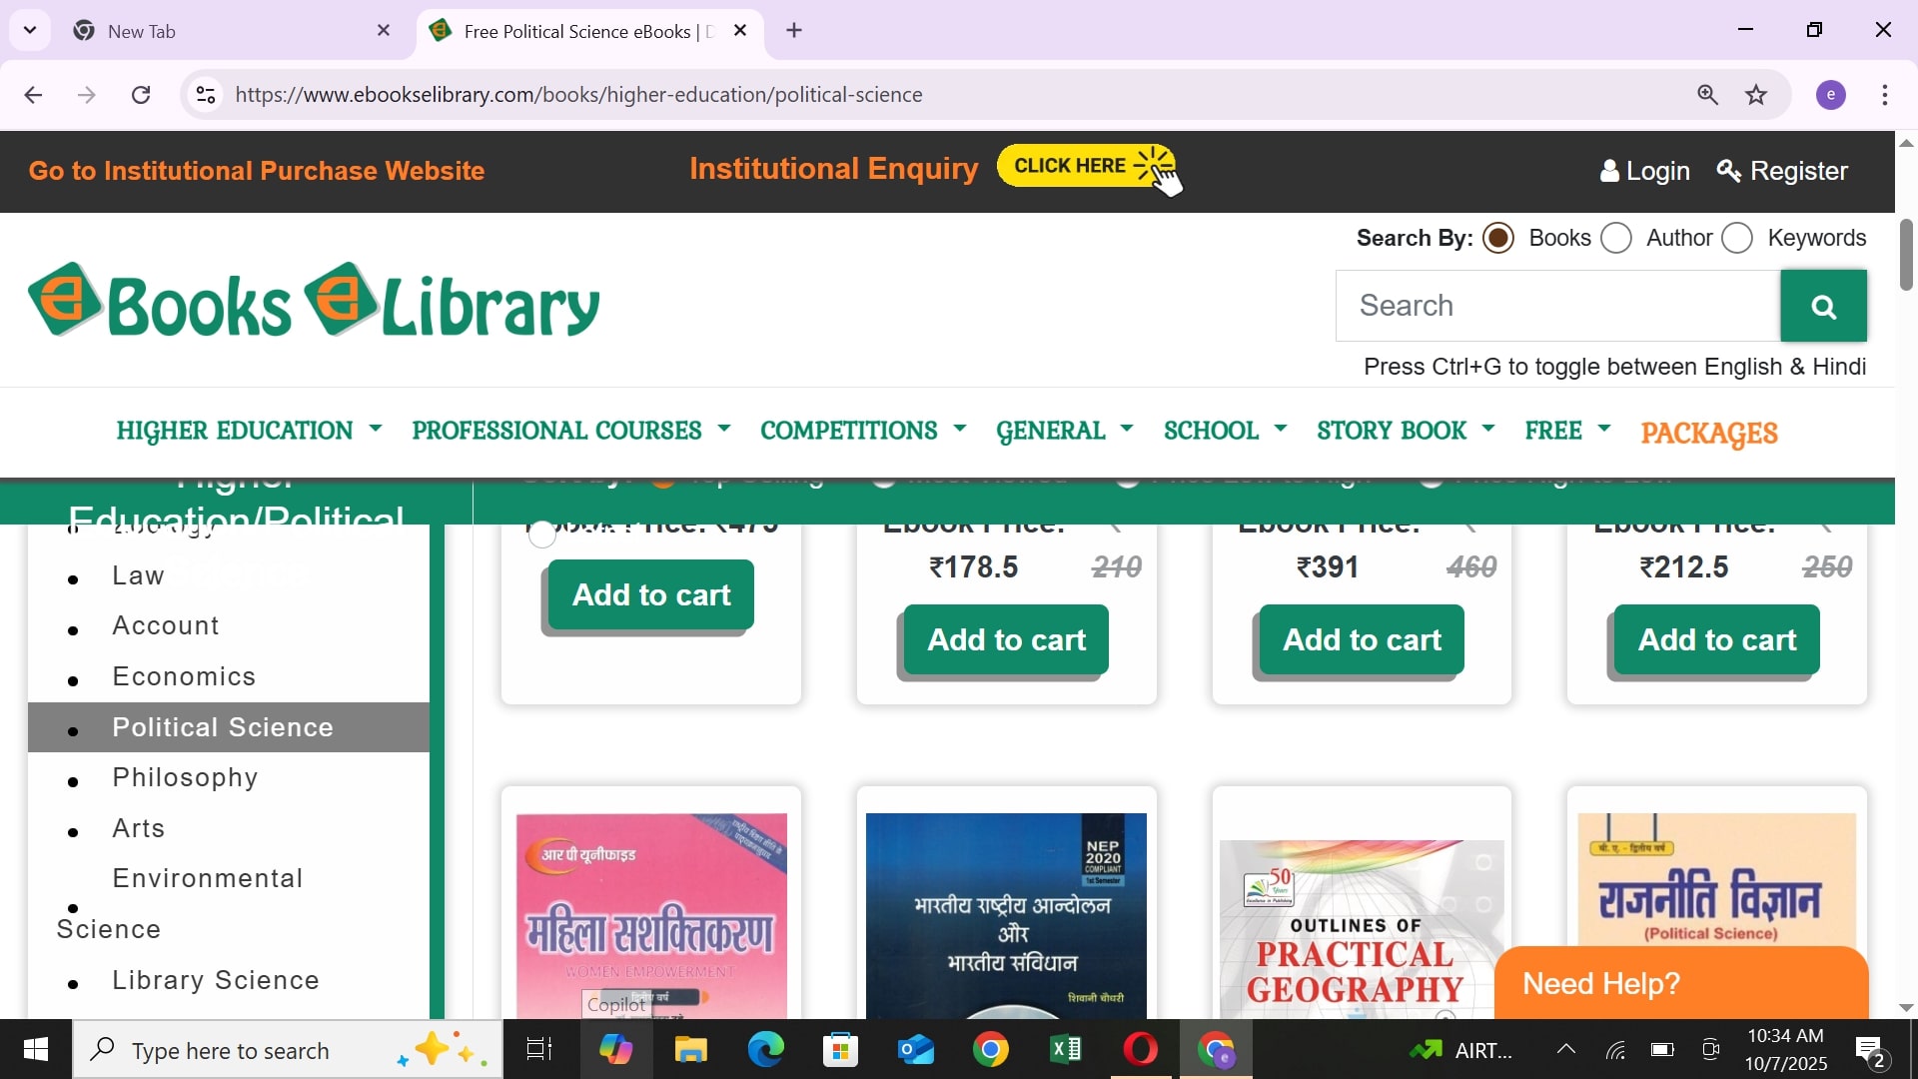Select the Author search radio button

1615,239
